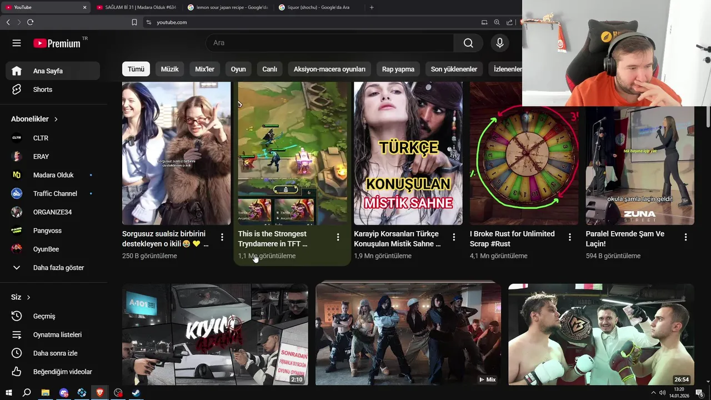This screenshot has height=400, width=711.
Task: Open File Explorer from the taskbar
Action: pos(45,393)
